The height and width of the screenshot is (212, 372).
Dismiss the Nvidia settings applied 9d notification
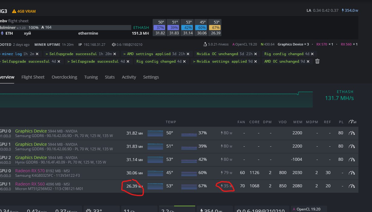click(x=255, y=61)
